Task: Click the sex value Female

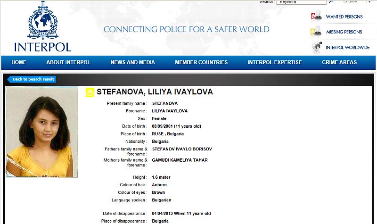Action: (159, 119)
